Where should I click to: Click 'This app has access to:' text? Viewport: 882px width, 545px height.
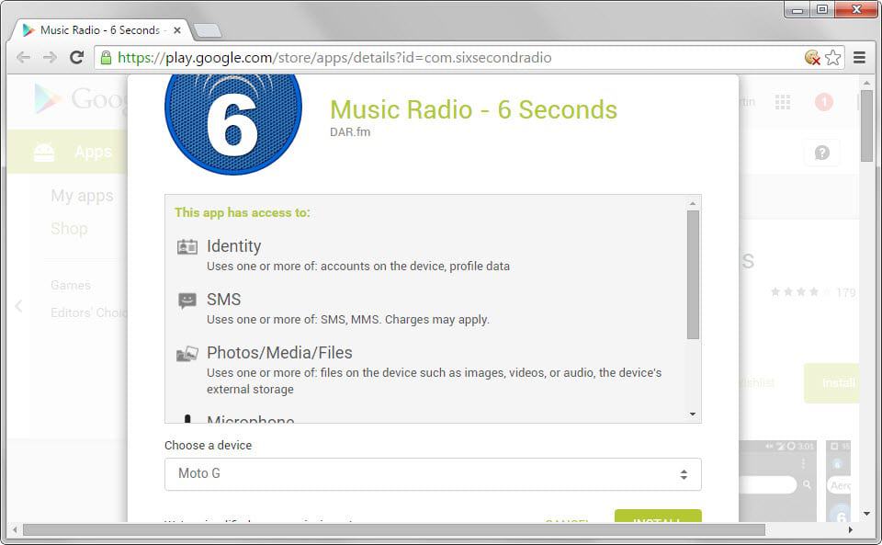pyautogui.click(x=242, y=212)
